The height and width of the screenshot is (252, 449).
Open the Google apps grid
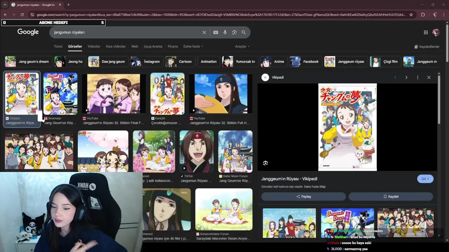(x=426, y=32)
